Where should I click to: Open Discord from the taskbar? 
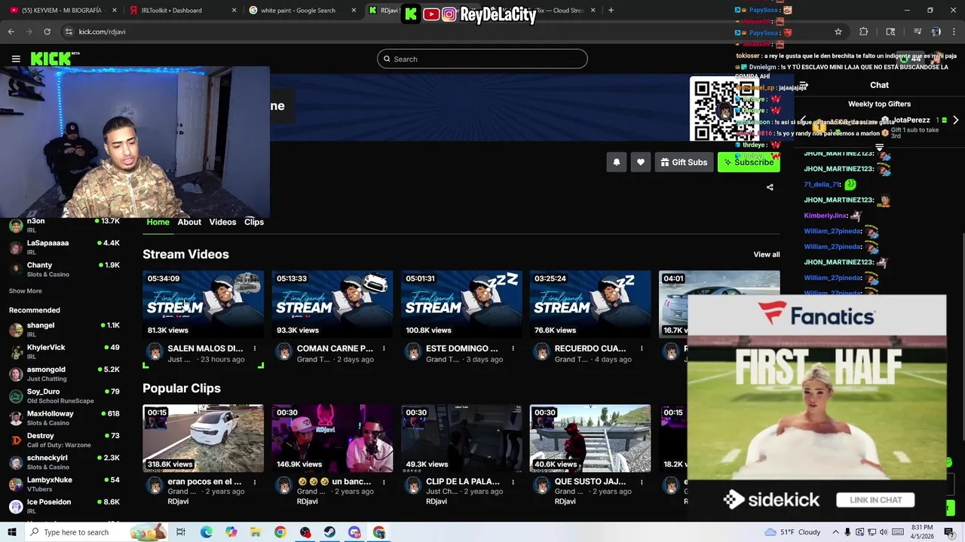(354, 532)
